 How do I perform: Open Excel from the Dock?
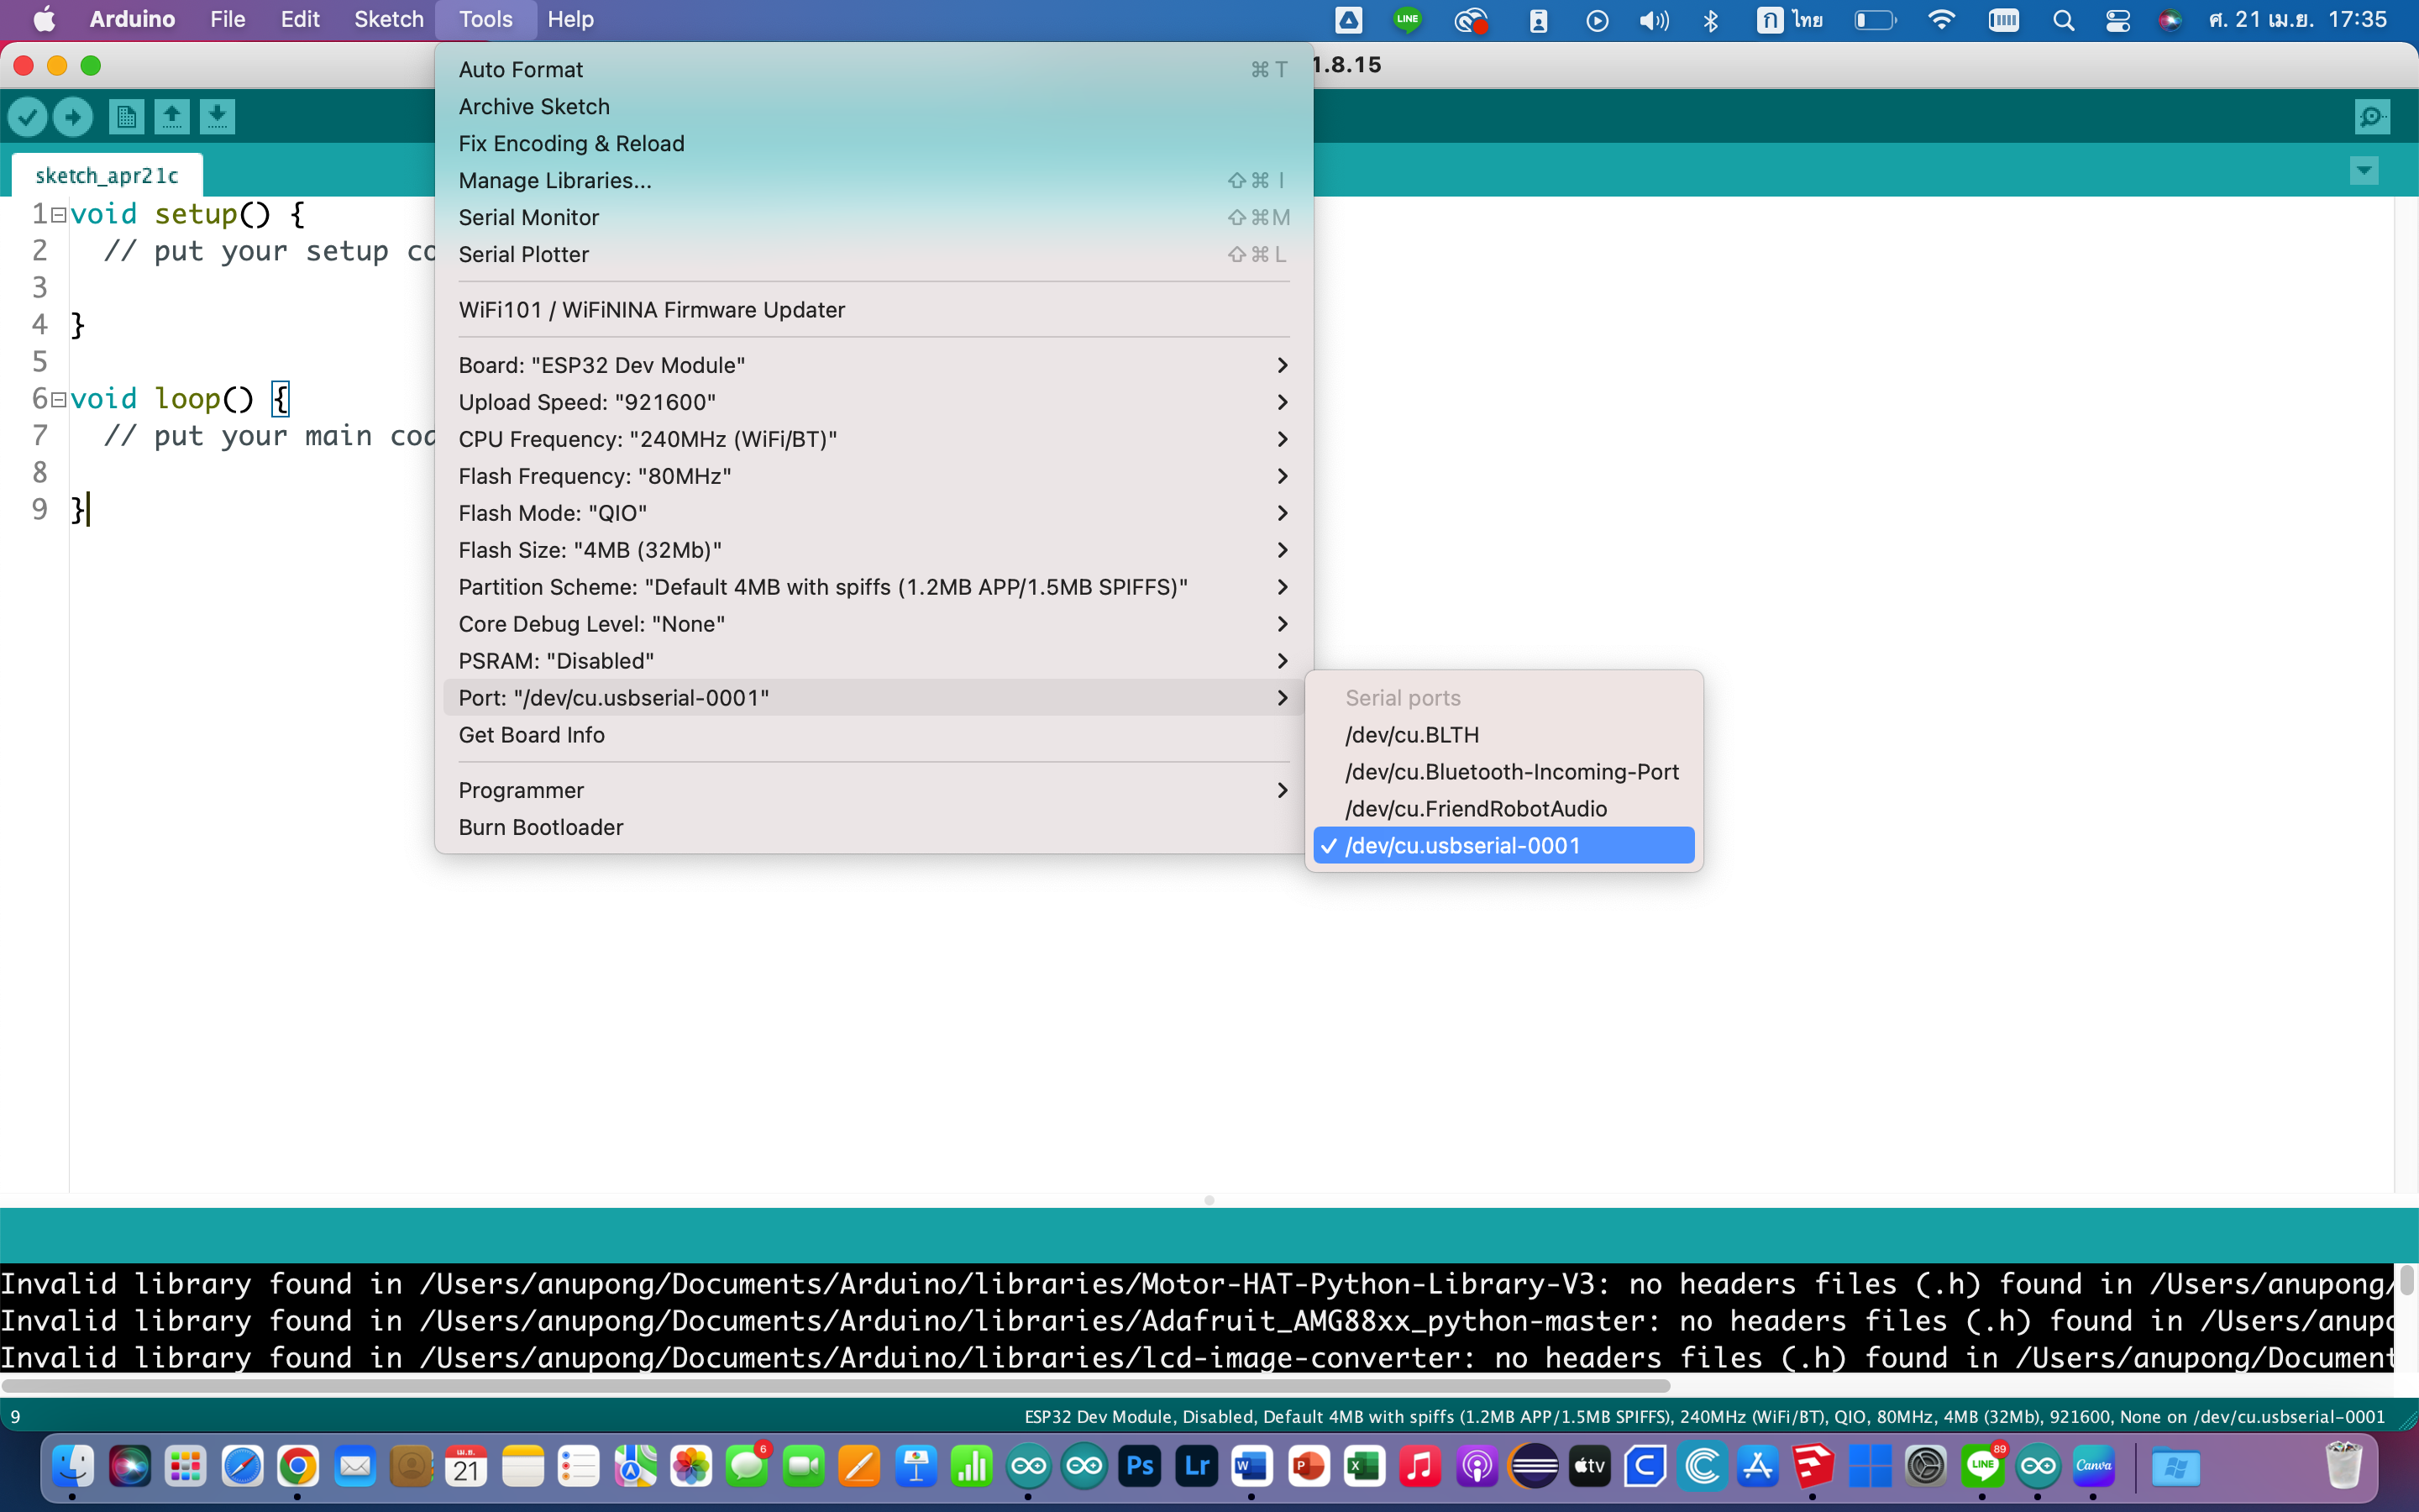point(1364,1467)
